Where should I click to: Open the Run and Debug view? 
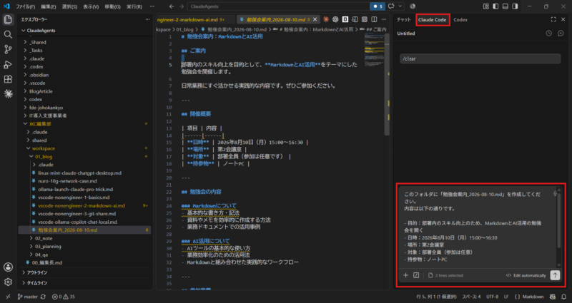pyautogui.click(x=8, y=64)
